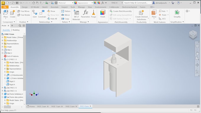Viewport: 201px width, 113px height.
Task: Click Create Derived Substitutes
Action: click(x=141, y=15)
